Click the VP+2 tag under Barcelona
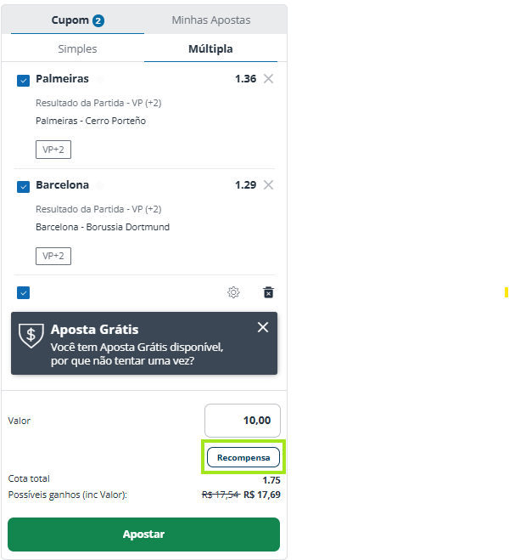509x560 pixels. coord(53,256)
